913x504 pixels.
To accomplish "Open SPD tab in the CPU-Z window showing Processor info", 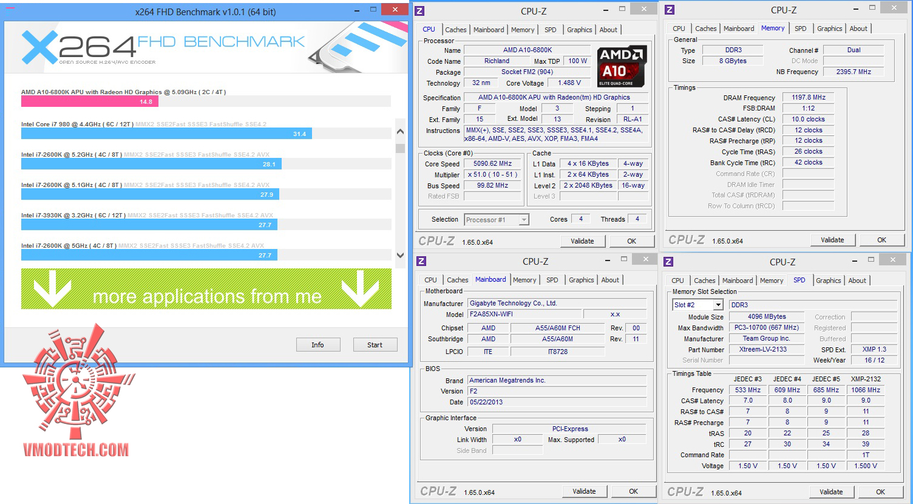I will coord(550,30).
